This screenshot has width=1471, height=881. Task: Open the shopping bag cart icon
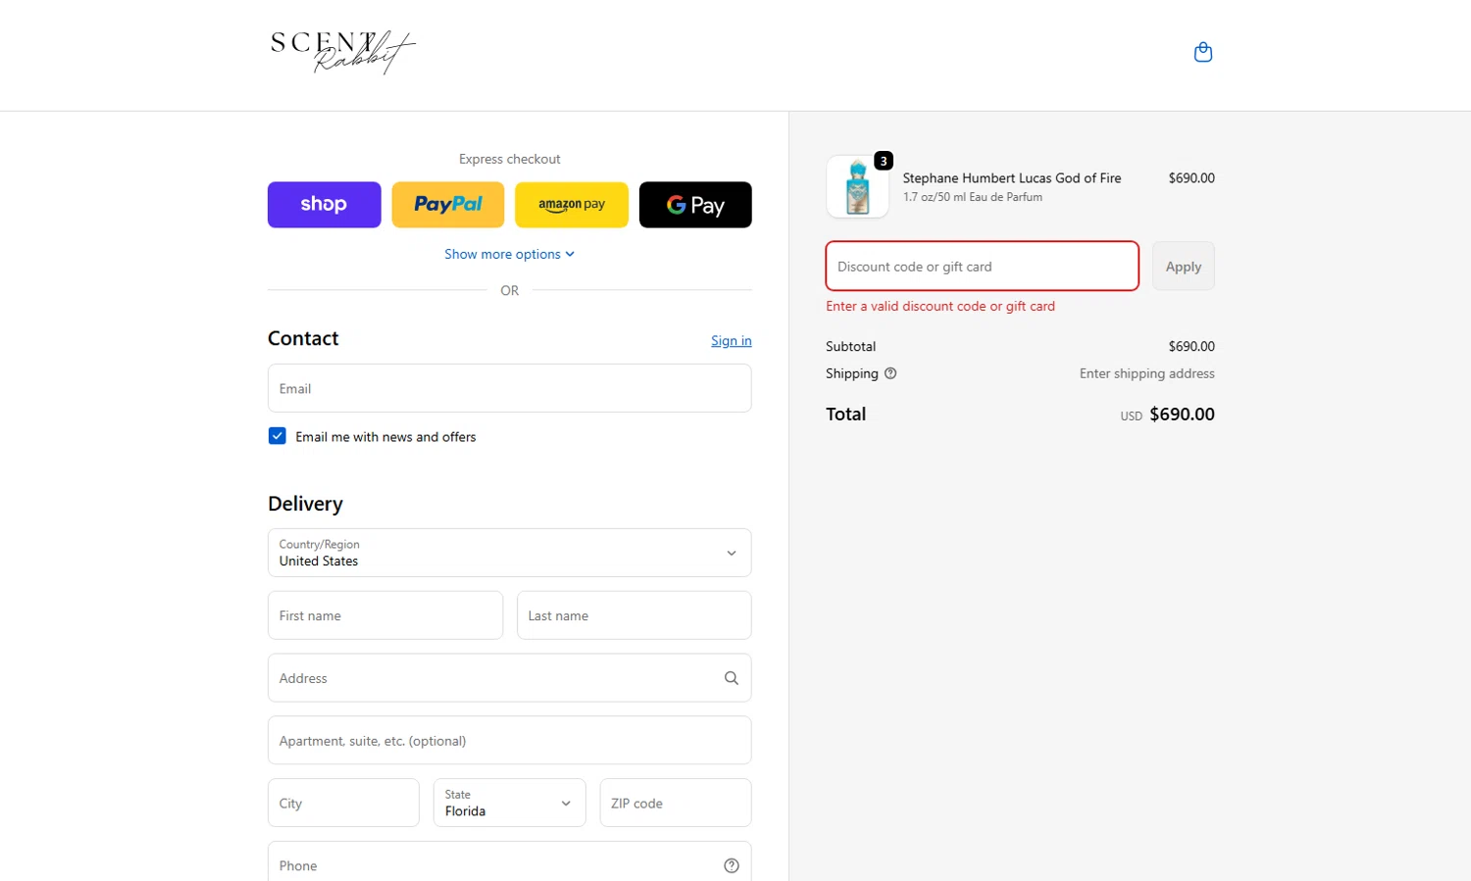(x=1202, y=52)
